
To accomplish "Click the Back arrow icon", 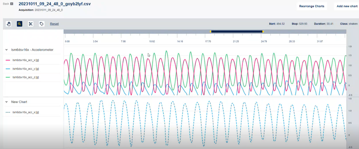I will coord(12,4).
